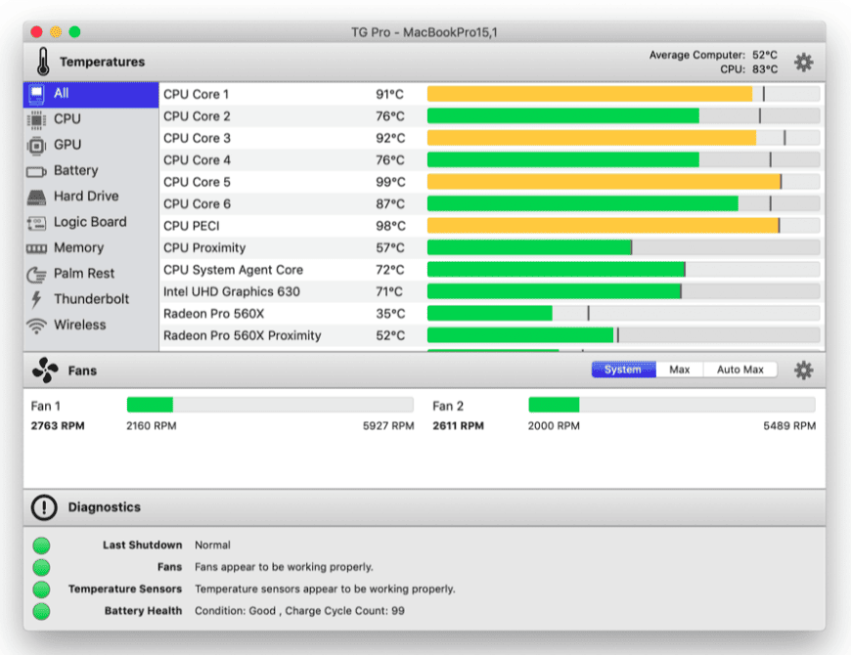The width and height of the screenshot is (851, 655).
Task: Click green status light for Last Shutdown
Action: (x=41, y=546)
